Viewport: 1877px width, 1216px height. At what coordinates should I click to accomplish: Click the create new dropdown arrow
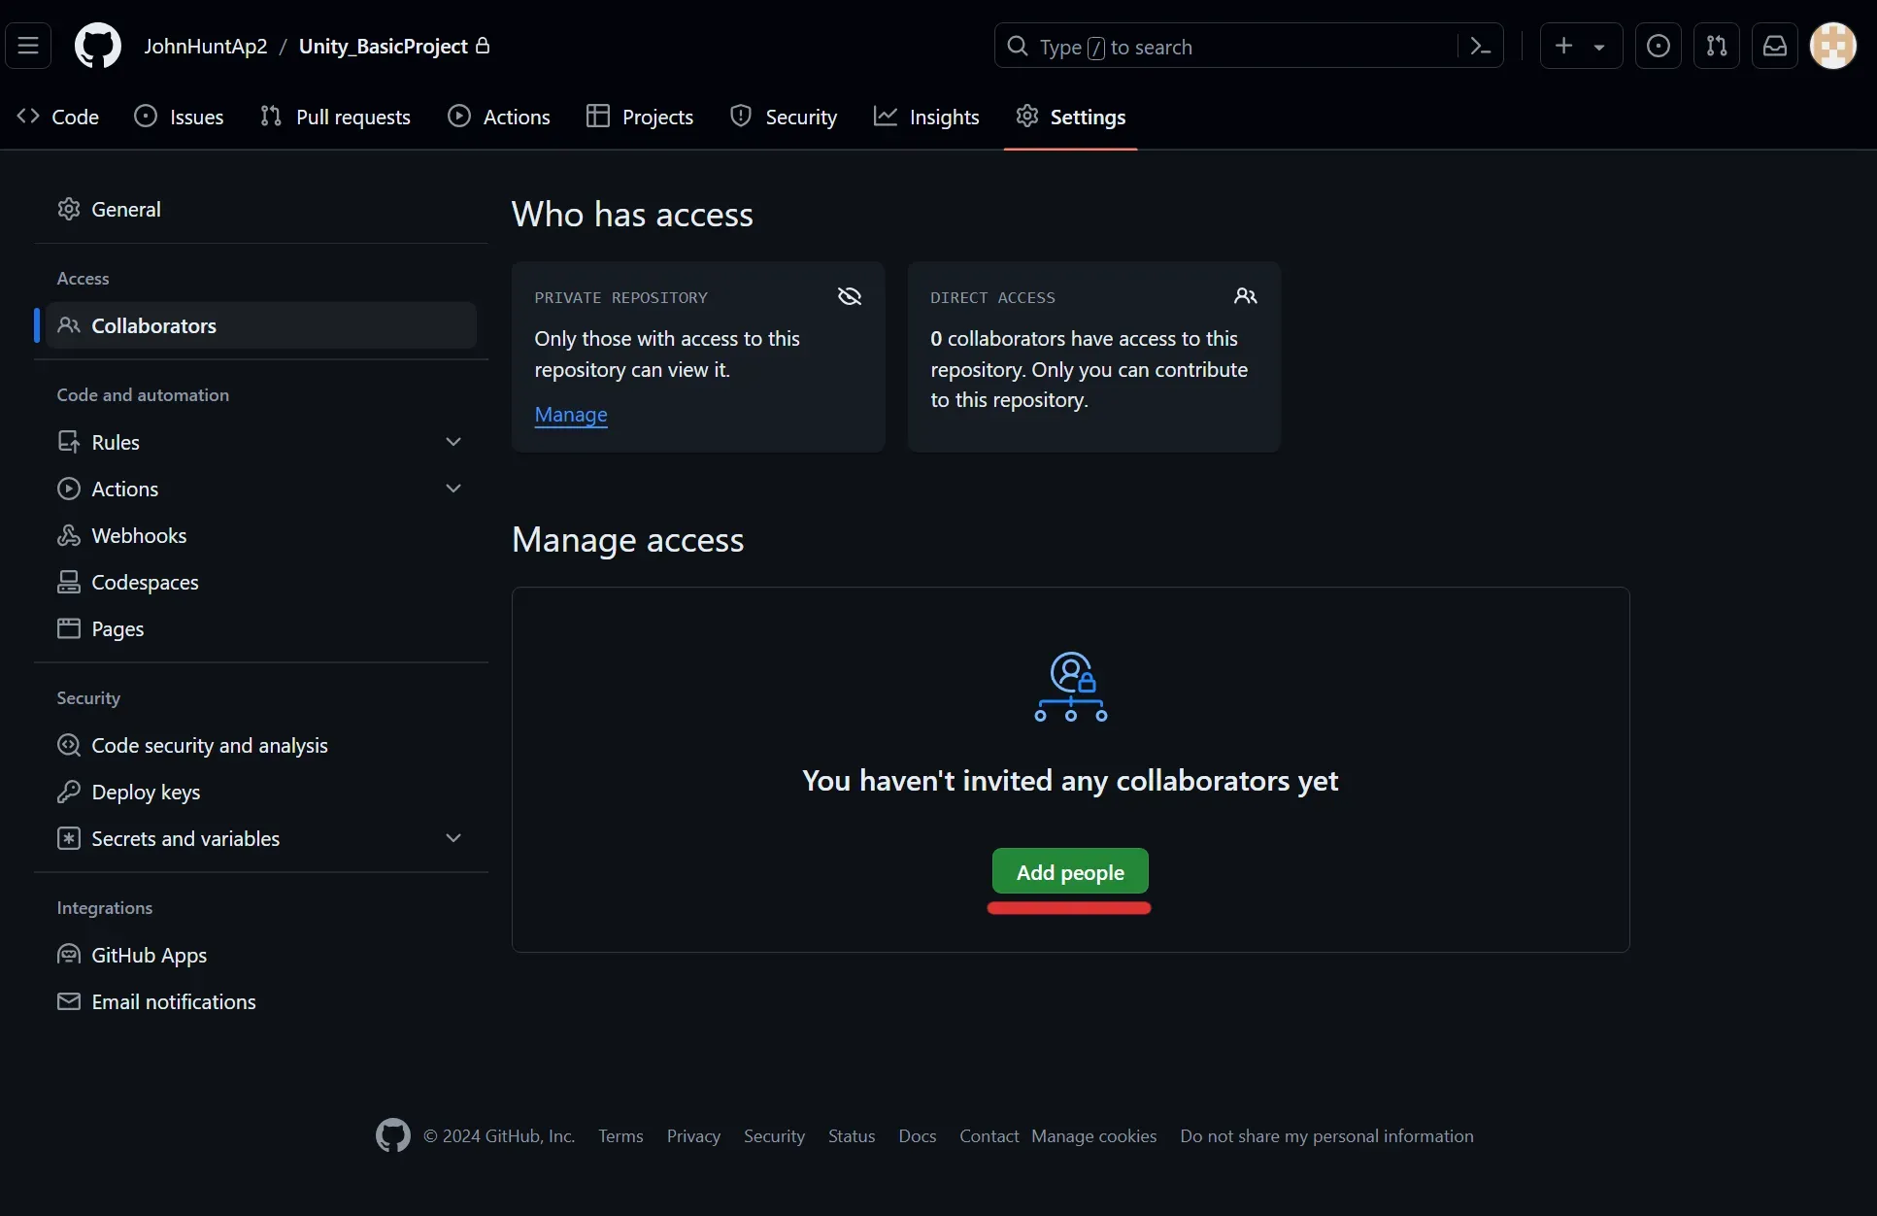[x=1599, y=46]
